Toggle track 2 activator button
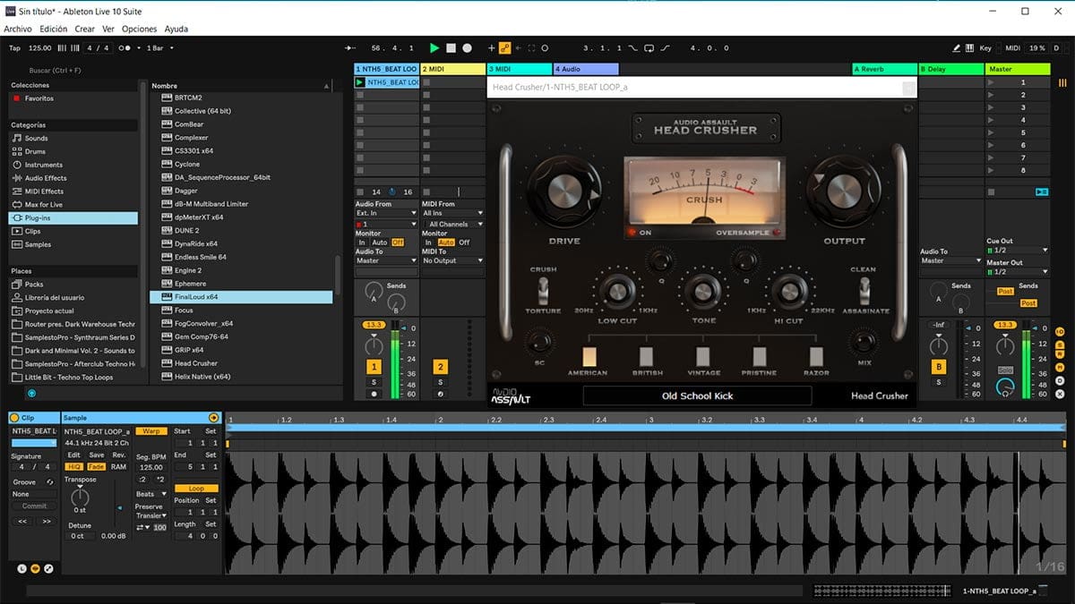Screen dimensions: 1075x604 [x=440, y=367]
